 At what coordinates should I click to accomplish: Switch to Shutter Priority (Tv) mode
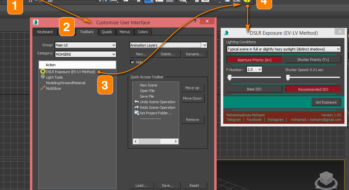click(313, 60)
